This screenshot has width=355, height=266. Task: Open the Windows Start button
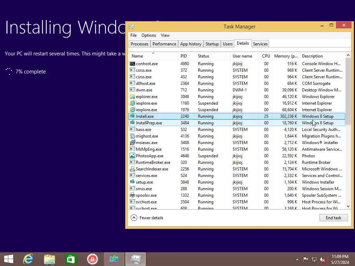pyautogui.click(x=9, y=259)
